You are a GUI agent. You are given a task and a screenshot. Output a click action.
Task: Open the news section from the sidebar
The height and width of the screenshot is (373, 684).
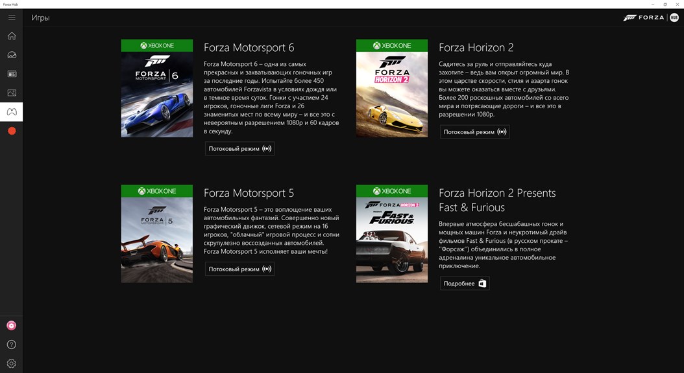pyautogui.click(x=10, y=73)
